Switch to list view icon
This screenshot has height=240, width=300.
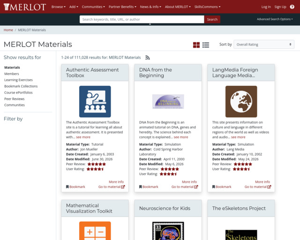tap(206, 45)
